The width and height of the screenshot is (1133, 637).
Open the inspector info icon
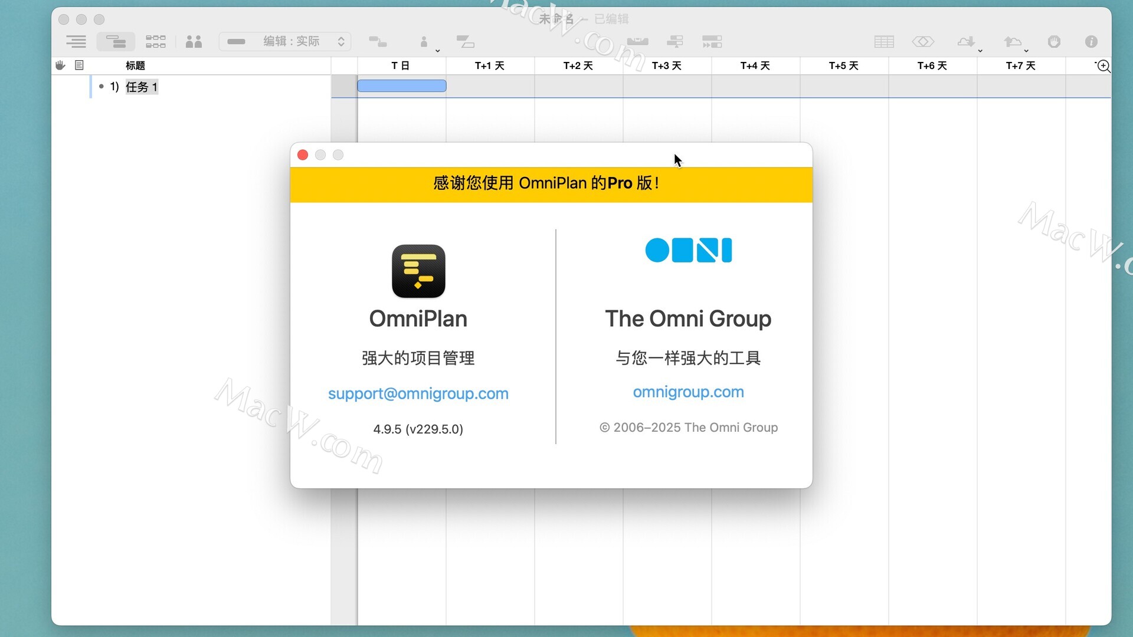(1091, 41)
